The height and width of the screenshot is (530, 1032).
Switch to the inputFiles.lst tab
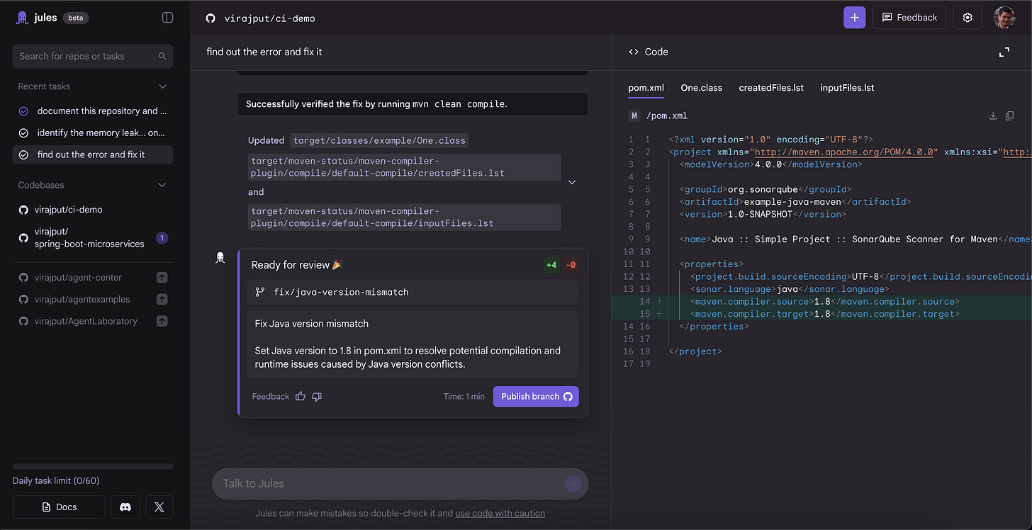[x=847, y=88]
